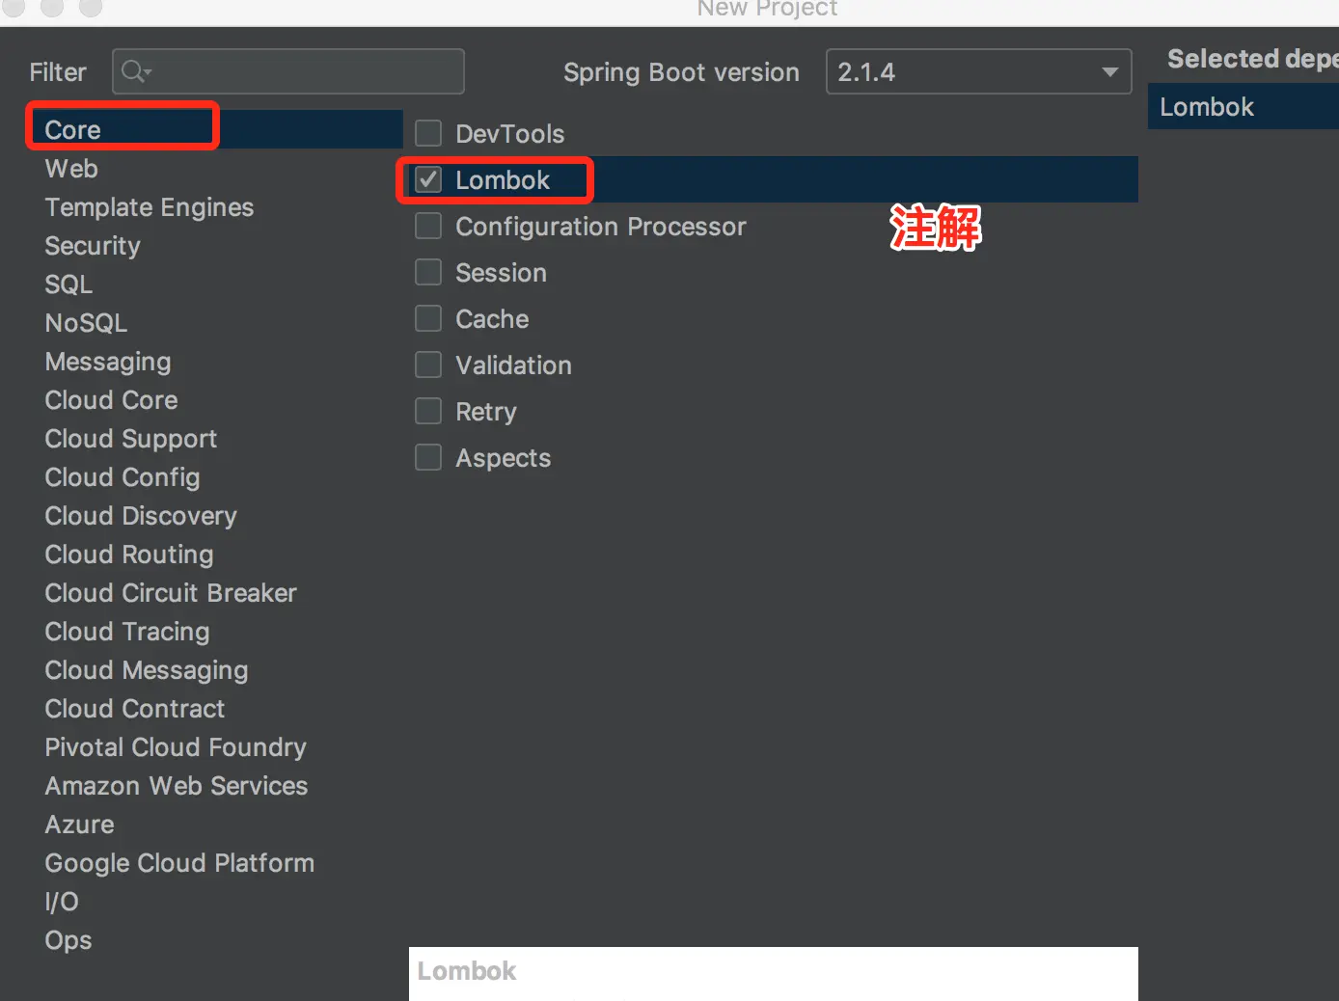Select the Cloud Discovery category

[141, 516]
